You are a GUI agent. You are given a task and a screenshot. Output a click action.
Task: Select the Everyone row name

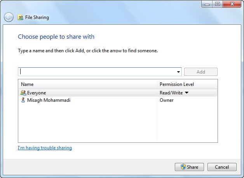tap(37, 93)
